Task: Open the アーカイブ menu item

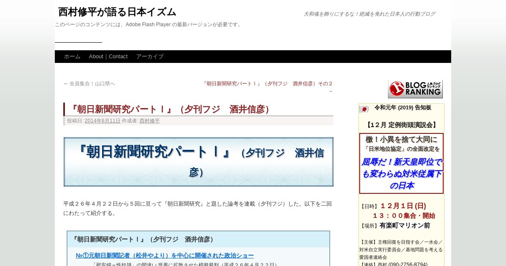Action: click(150, 57)
